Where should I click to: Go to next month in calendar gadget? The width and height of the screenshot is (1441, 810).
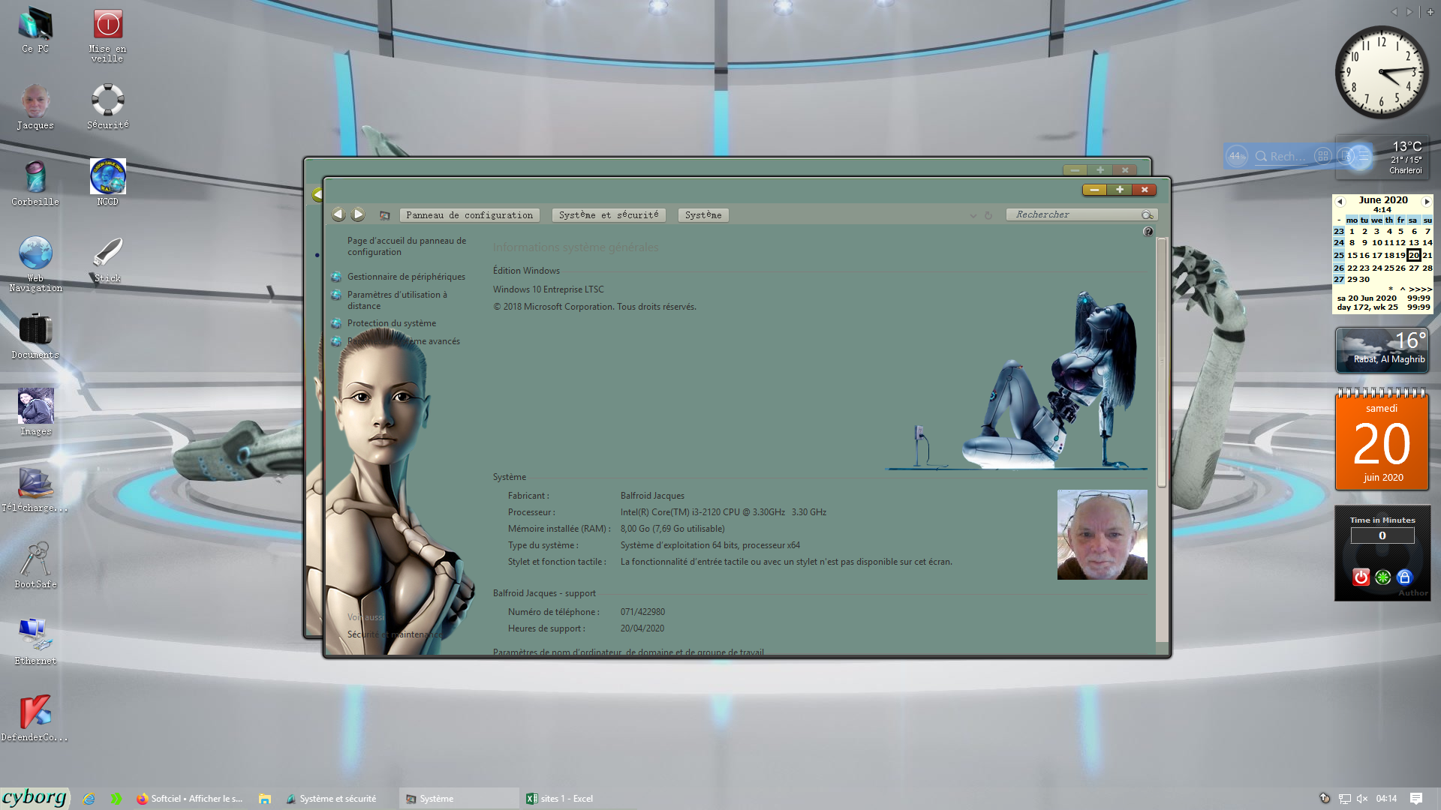pos(1427,201)
